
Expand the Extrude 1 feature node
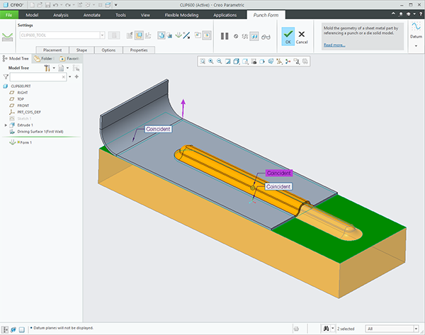[6, 125]
